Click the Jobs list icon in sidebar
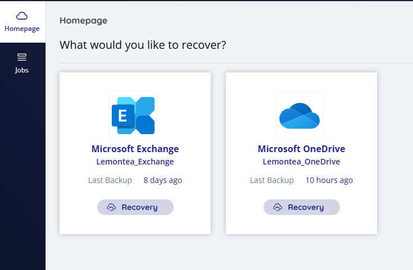The width and height of the screenshot is (413, 270). [x=22, y=57]
